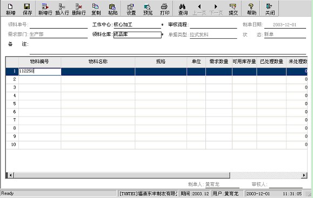This screenshot has height=198, width=313.
Task: Open 预览 (Preview) from toolbar
Action: pos(148,9)
